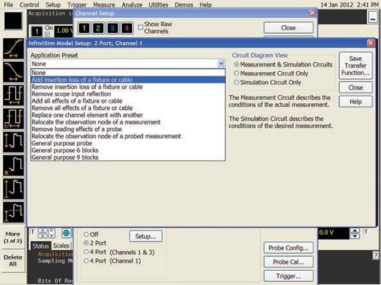The image size is (381, 285).
Task: Open the Setup menu
Action: (x=53, y=5)
